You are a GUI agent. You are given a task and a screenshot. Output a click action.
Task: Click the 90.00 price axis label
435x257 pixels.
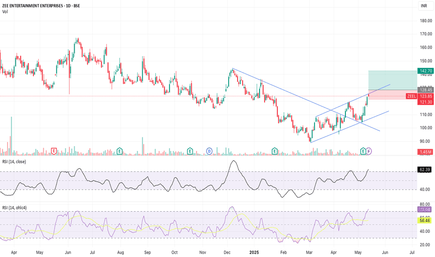click(x=425, y=141)
